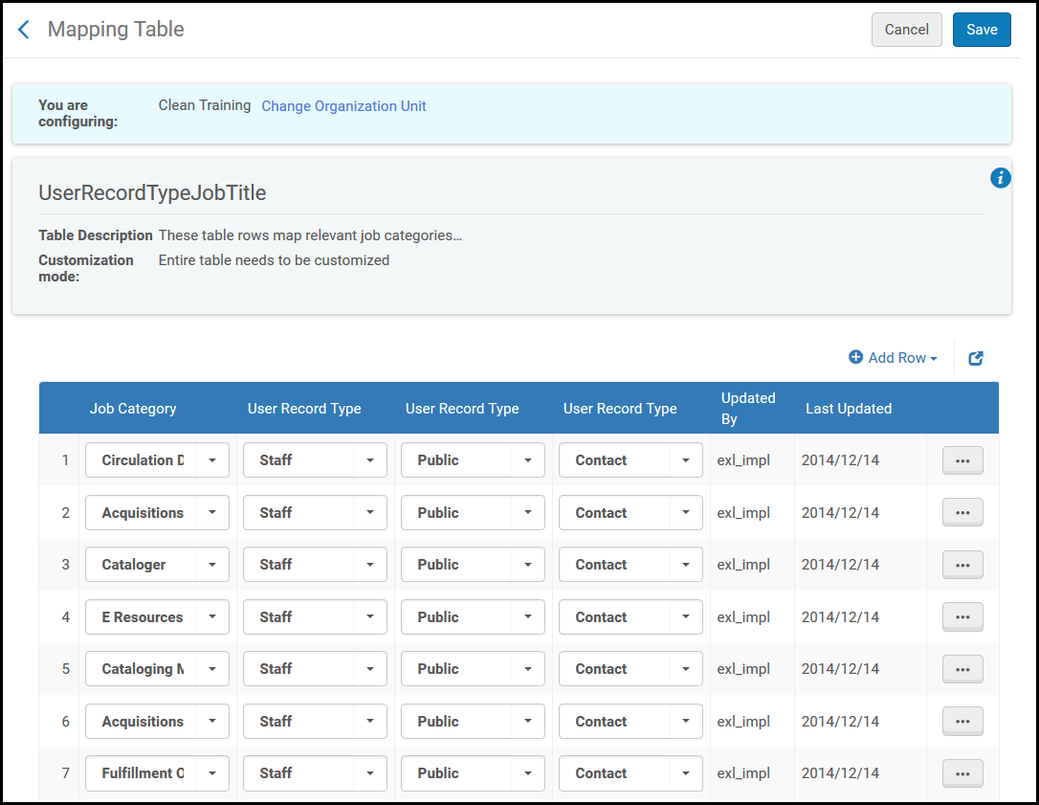Open row 5 Public record type dropdown
Image resolution: width=1039 pixels, height=805 pixels.
[473, 669]
